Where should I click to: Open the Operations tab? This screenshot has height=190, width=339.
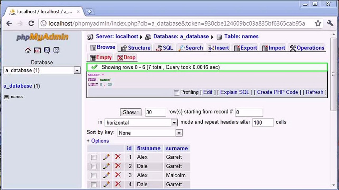307,48
